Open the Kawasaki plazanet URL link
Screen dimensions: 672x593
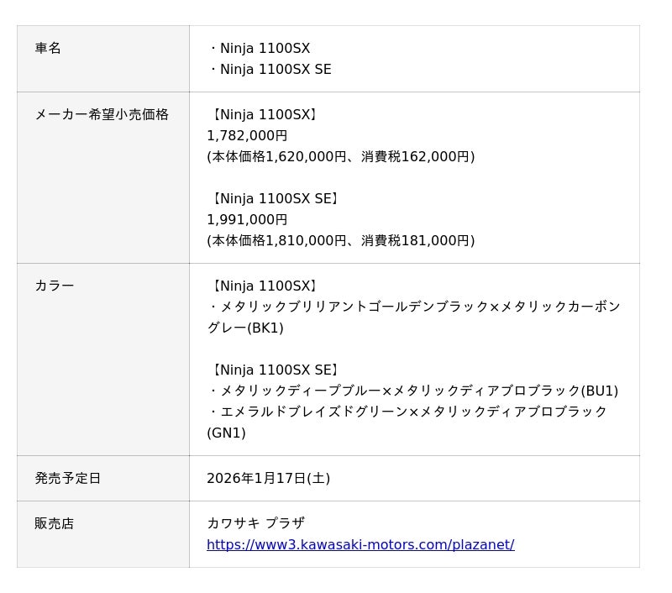coord(360,544)
